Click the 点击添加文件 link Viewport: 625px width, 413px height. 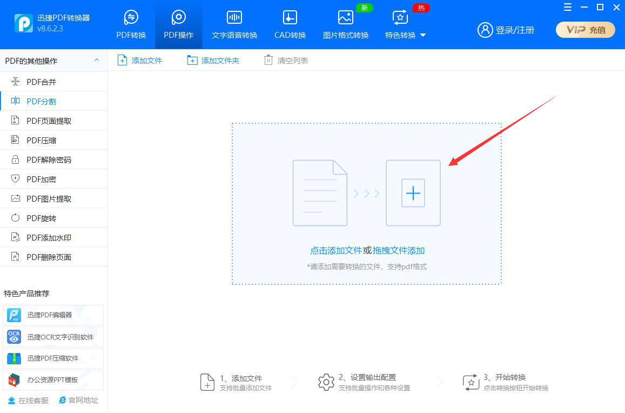pos(335,251)
